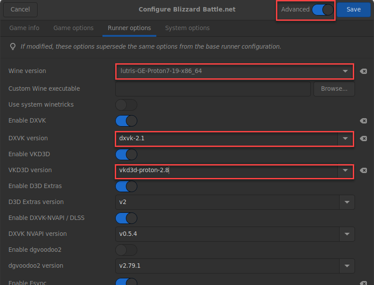This screenshot has width=374, height=285.
Task: Reset the DXVK version option
Action: tap(363, 139)
